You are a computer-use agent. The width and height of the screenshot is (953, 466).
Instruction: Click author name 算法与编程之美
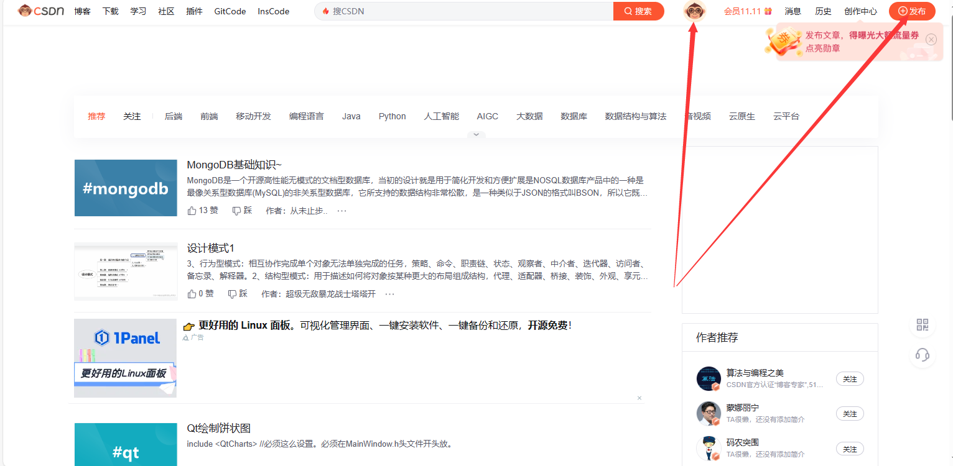click(x=755, y=373)
